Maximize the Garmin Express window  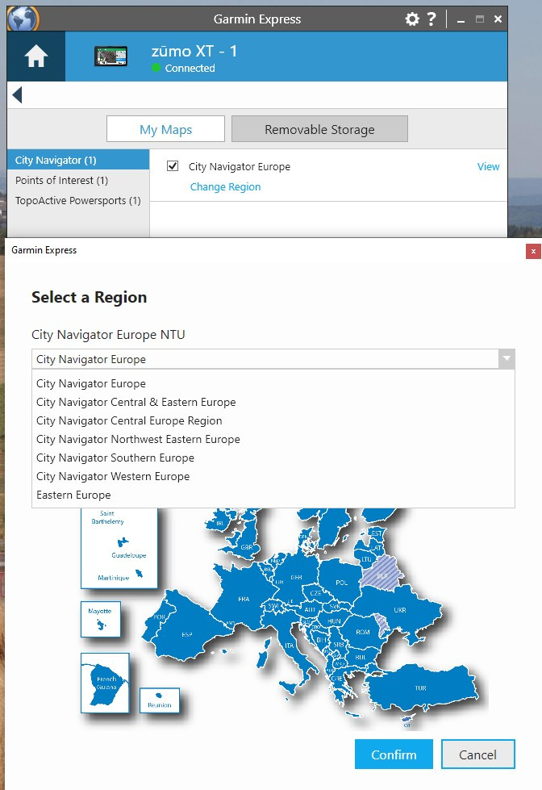point(480,19)
